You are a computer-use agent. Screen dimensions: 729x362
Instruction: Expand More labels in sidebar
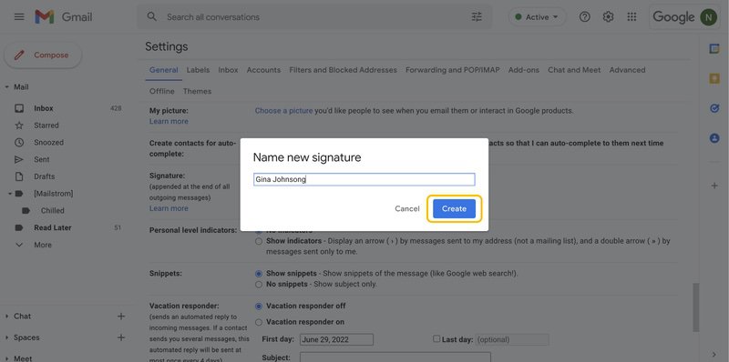click(19, 245)
